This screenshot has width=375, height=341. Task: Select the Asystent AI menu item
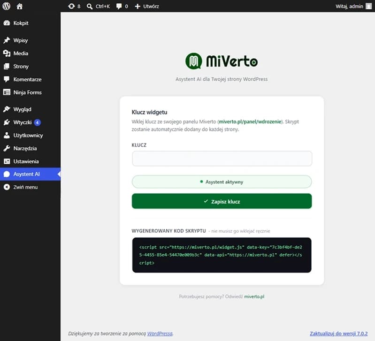[30, 174]
